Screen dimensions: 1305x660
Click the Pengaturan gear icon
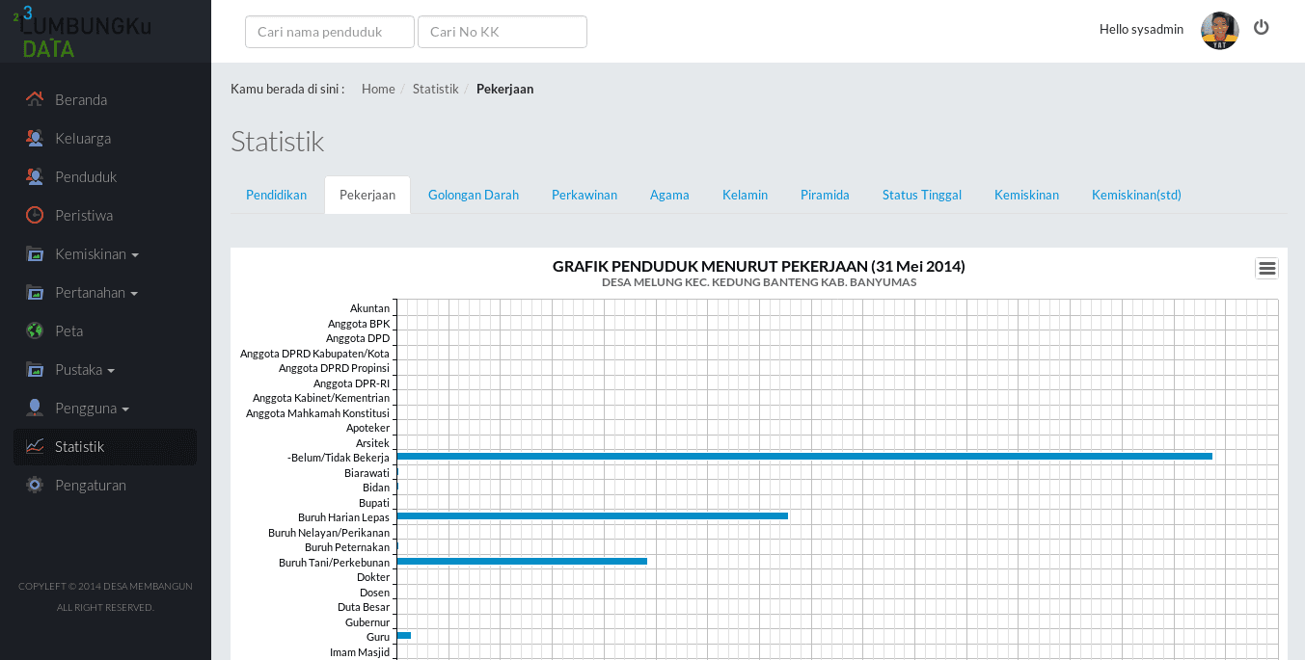click(x=35, y=485)
